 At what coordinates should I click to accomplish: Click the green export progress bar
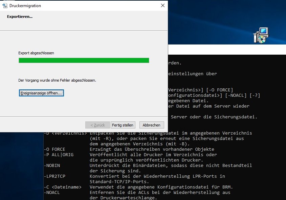click(83, 60)
